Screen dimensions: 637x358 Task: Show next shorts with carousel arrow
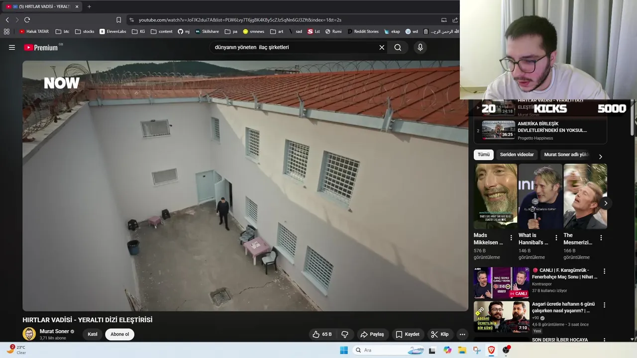(x=605, y=203)
